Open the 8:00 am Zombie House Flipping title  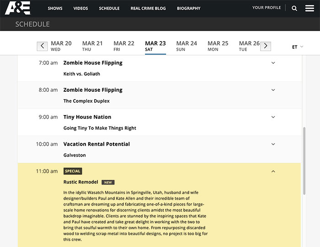[x=93, y=90]
